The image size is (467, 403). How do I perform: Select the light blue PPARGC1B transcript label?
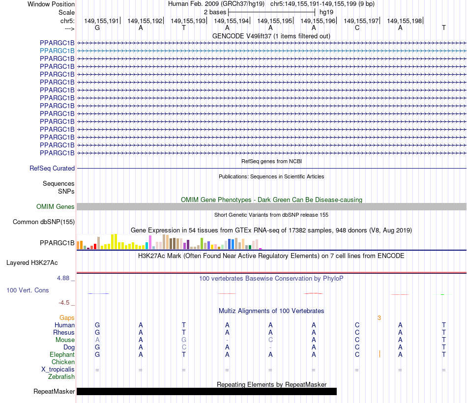click(x=57, y=51)
